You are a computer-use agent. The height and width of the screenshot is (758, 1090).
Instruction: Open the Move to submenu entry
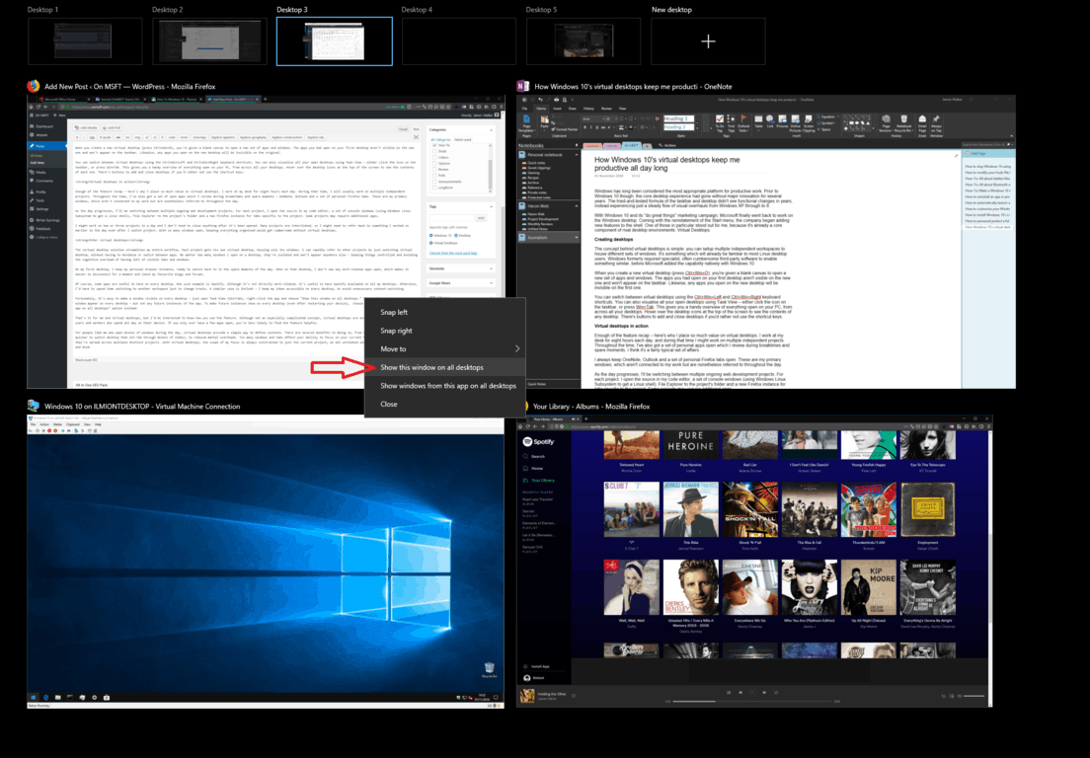point(445,348)
